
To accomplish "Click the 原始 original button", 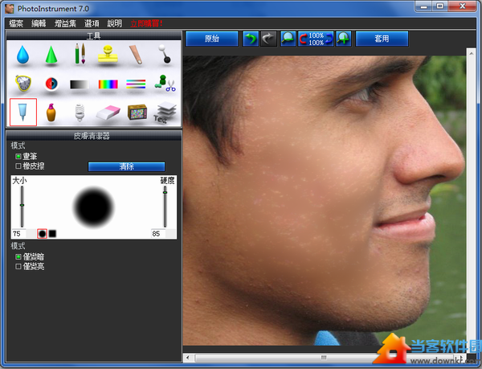I will click(x=212, y=39).
